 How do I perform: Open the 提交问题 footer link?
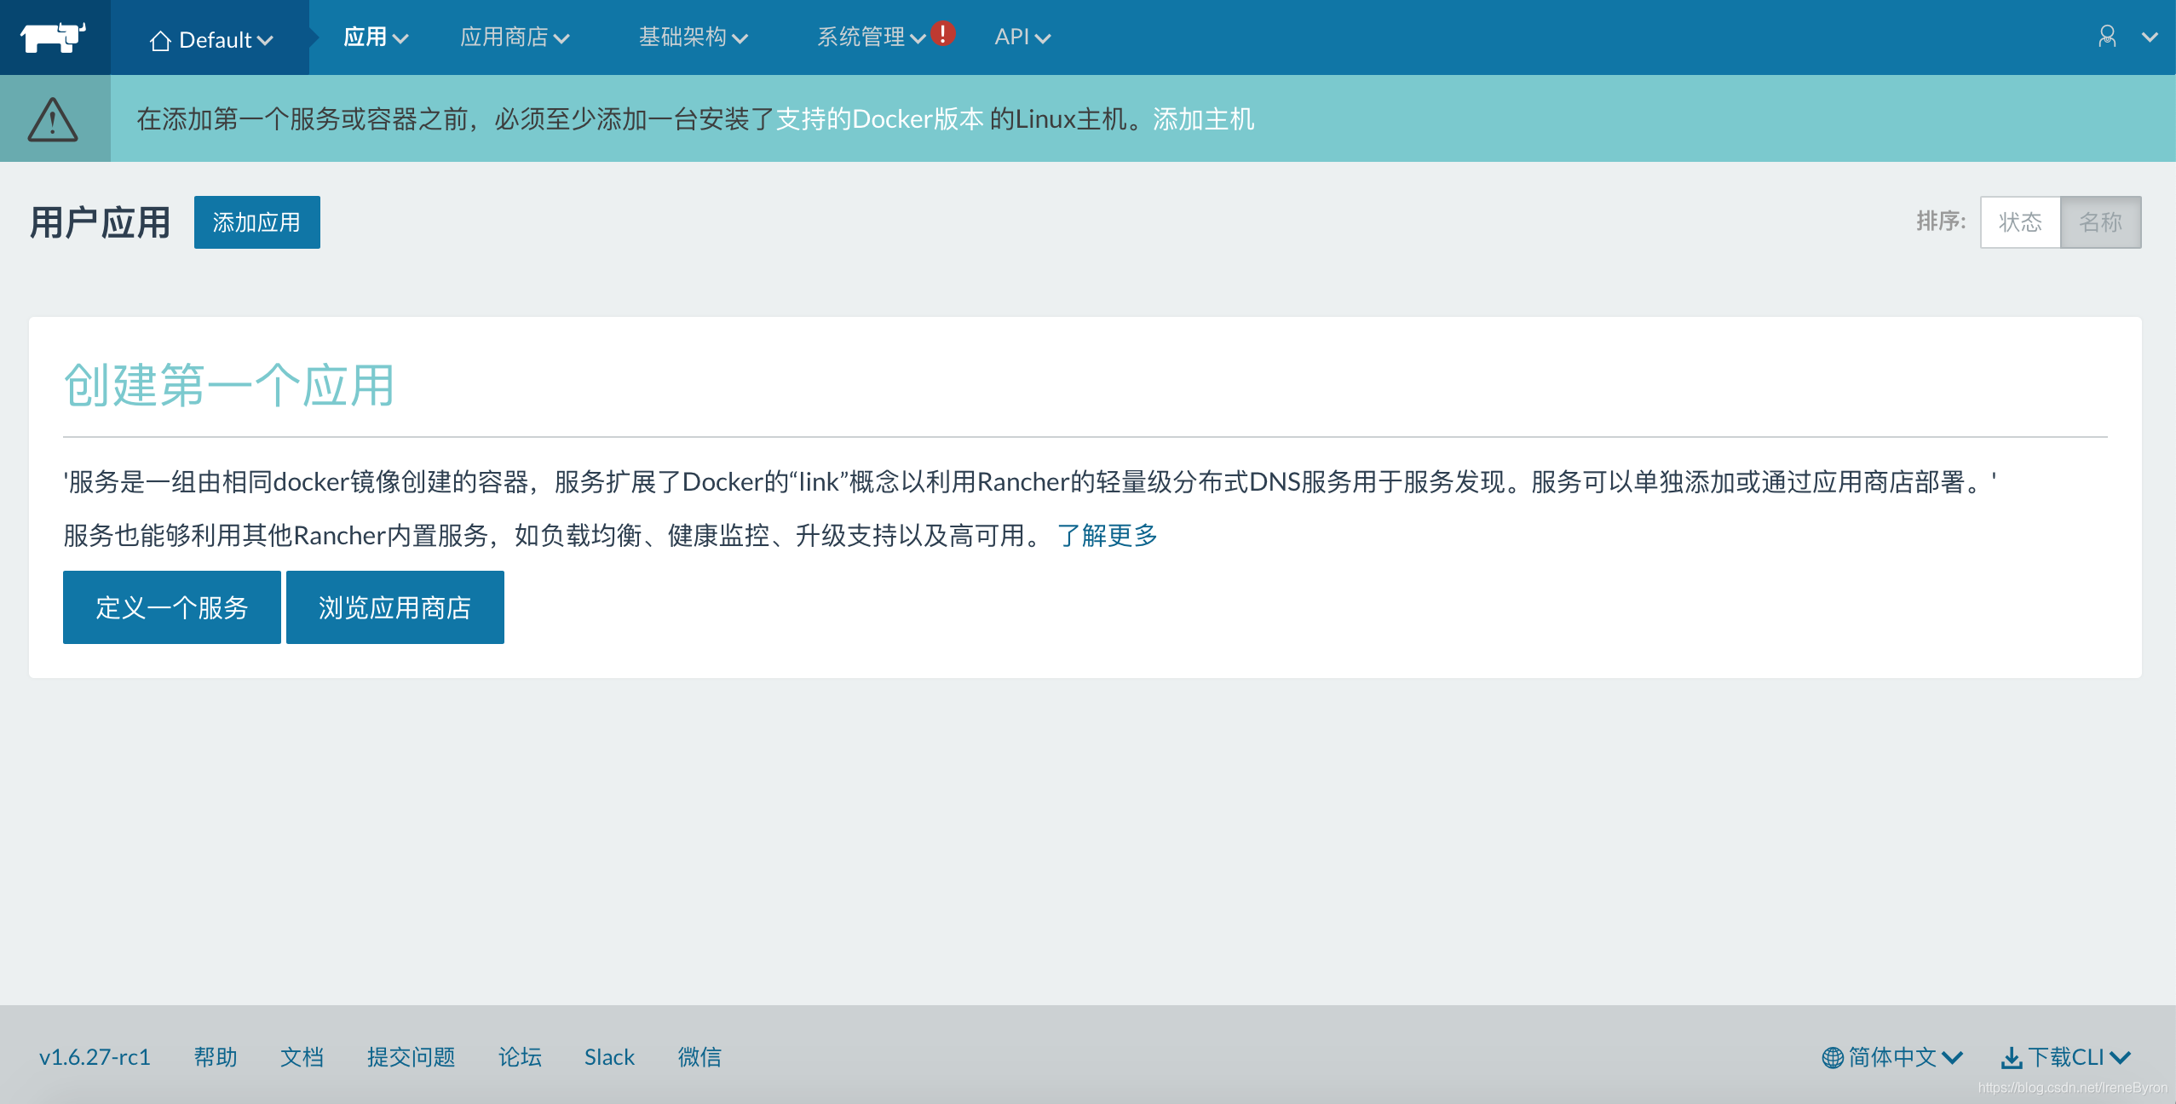pos(411,1057)
